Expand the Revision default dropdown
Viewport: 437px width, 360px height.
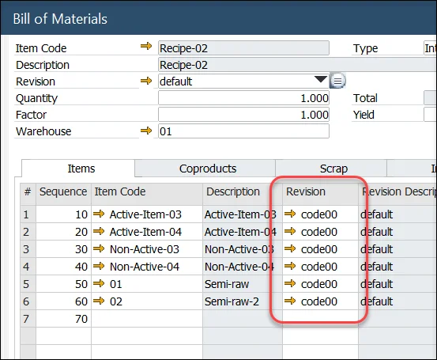coord(321,80)
